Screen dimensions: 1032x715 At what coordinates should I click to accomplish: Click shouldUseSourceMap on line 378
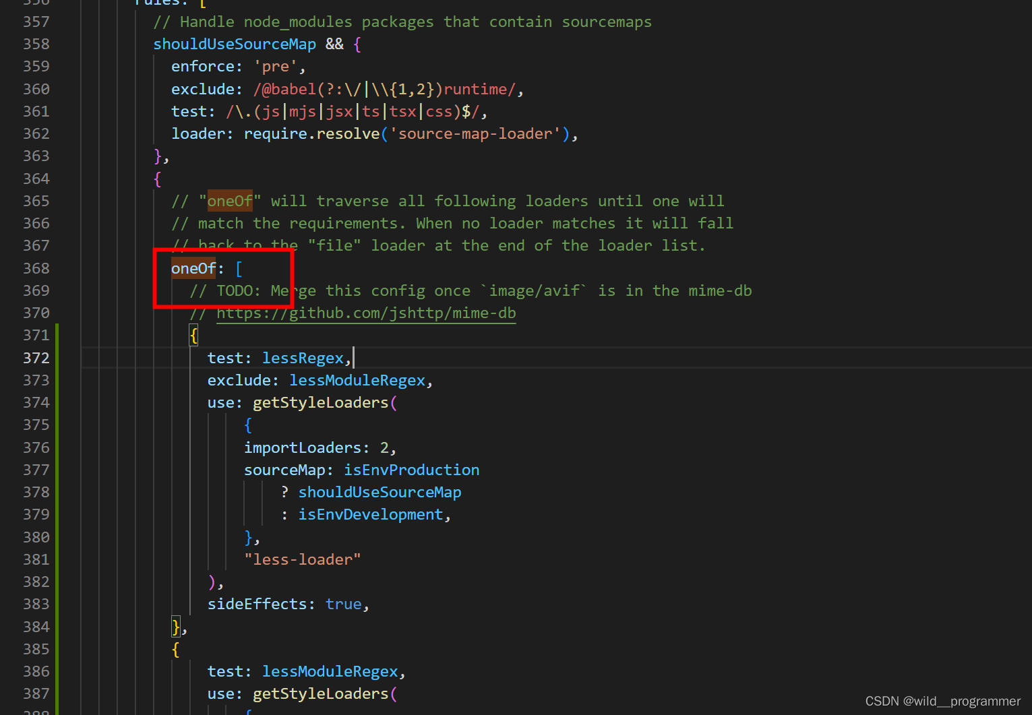(380, 492)
